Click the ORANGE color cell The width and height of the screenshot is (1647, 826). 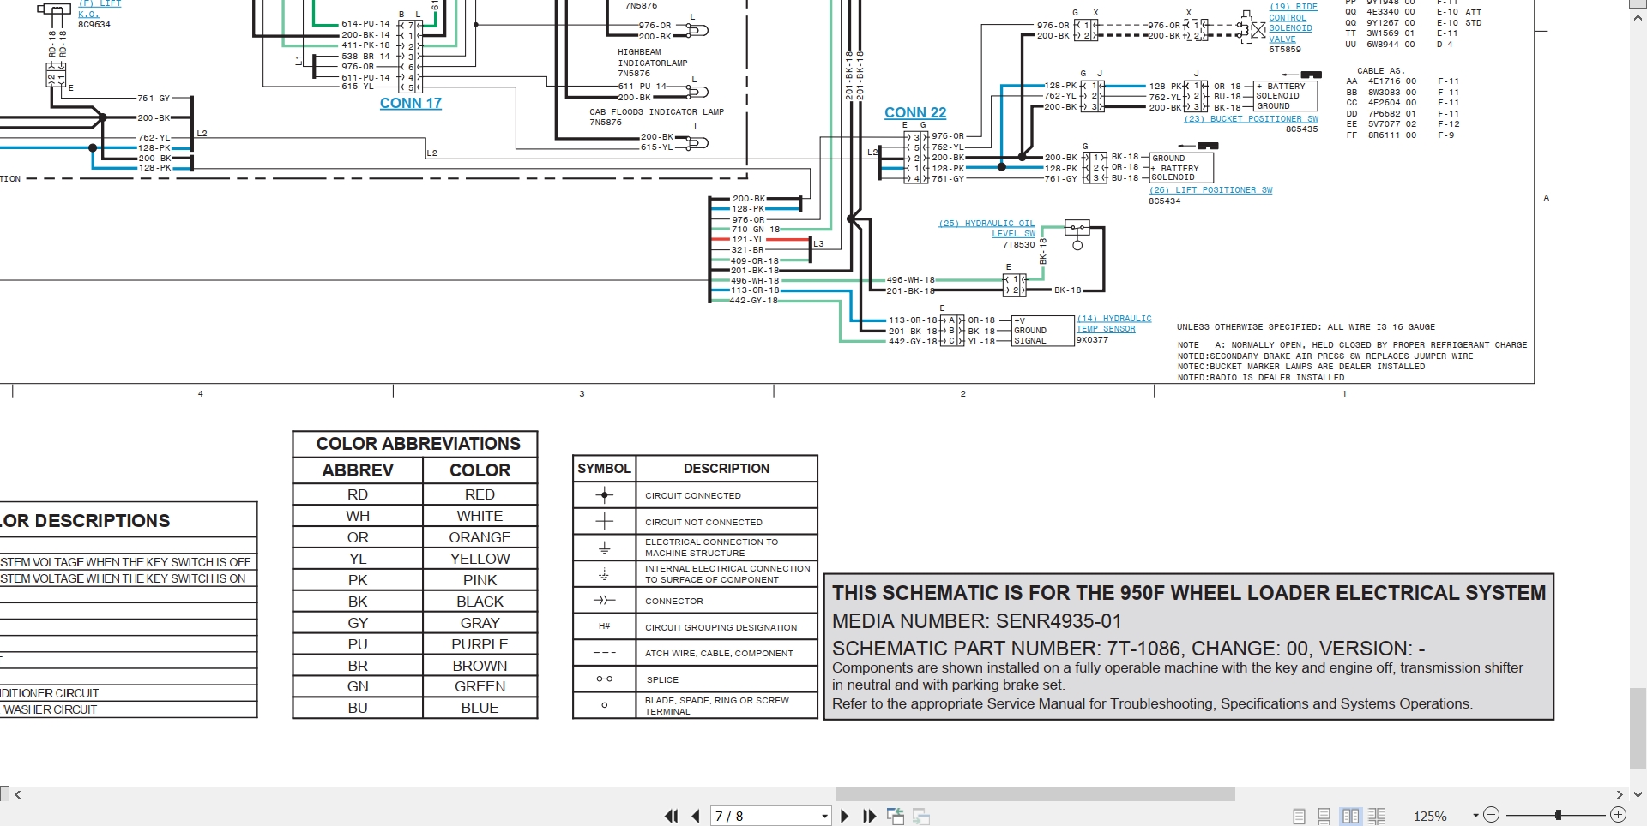pos(480,537)
